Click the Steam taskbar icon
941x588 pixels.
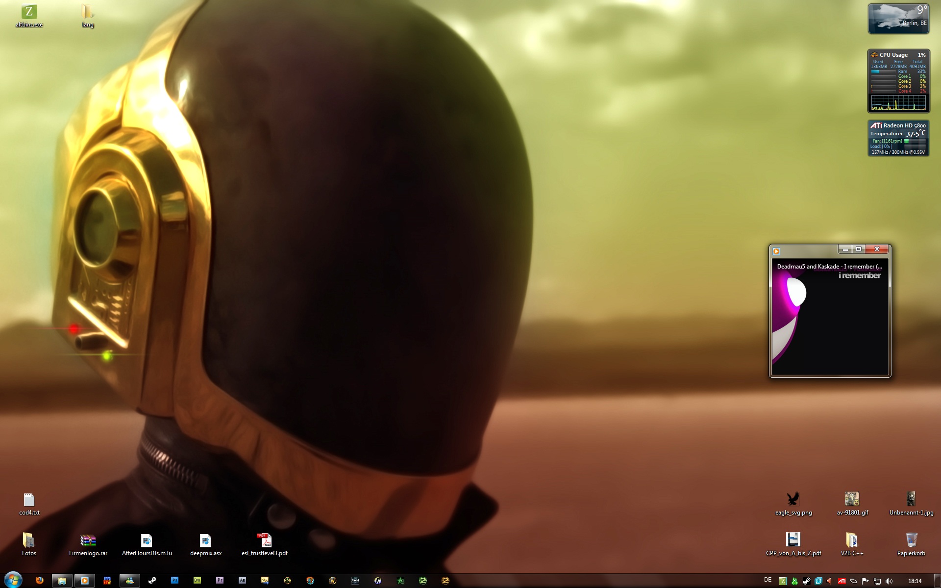(x=152, y=581)
